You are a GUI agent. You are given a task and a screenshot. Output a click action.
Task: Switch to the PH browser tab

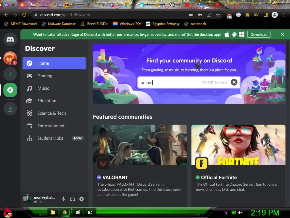67,5
